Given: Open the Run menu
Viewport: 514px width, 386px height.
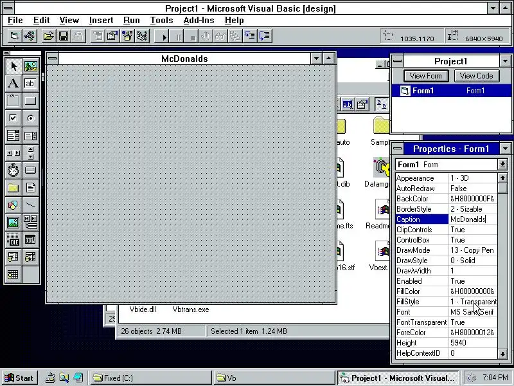Looking at the screenshot, I should pos(132,21).
